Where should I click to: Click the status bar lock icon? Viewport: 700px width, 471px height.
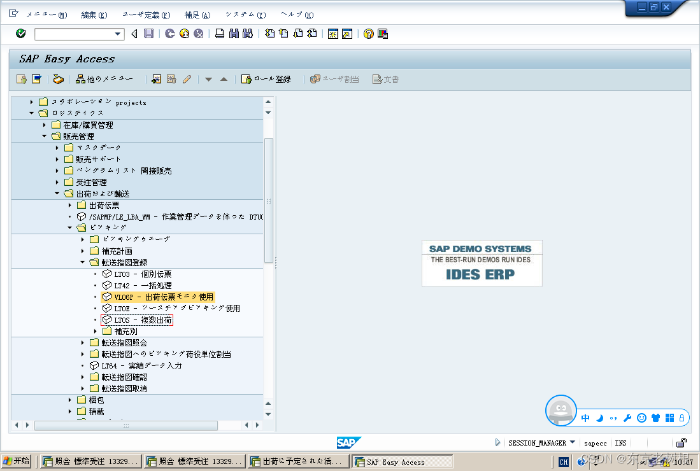[682, 443]
